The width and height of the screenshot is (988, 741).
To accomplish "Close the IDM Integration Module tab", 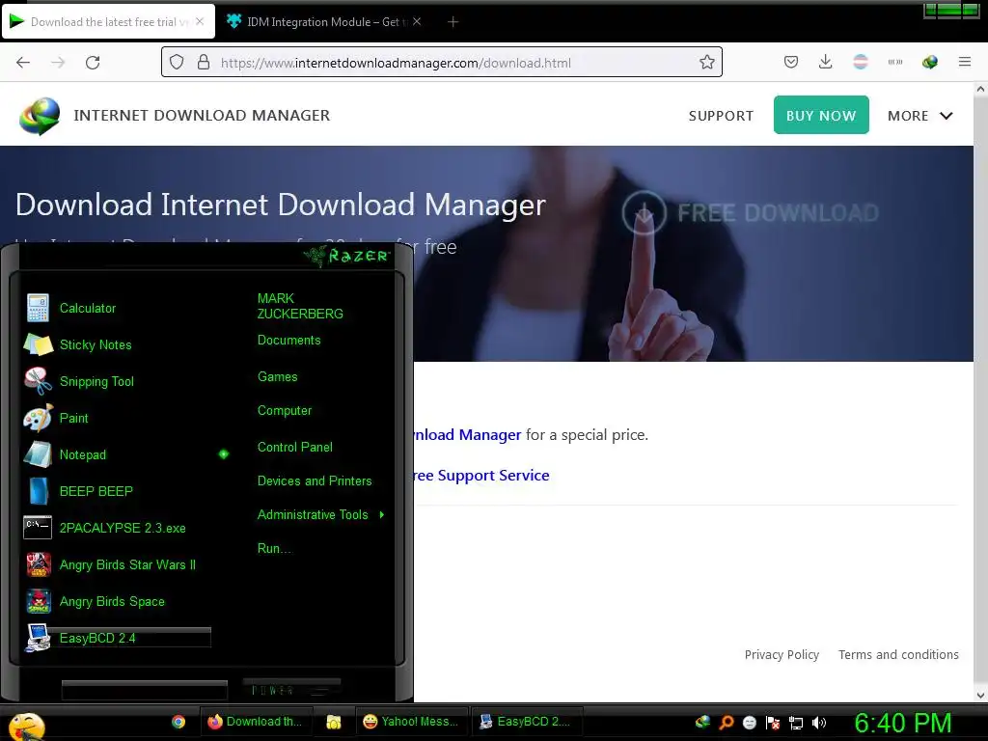I will tap(417, 21).
